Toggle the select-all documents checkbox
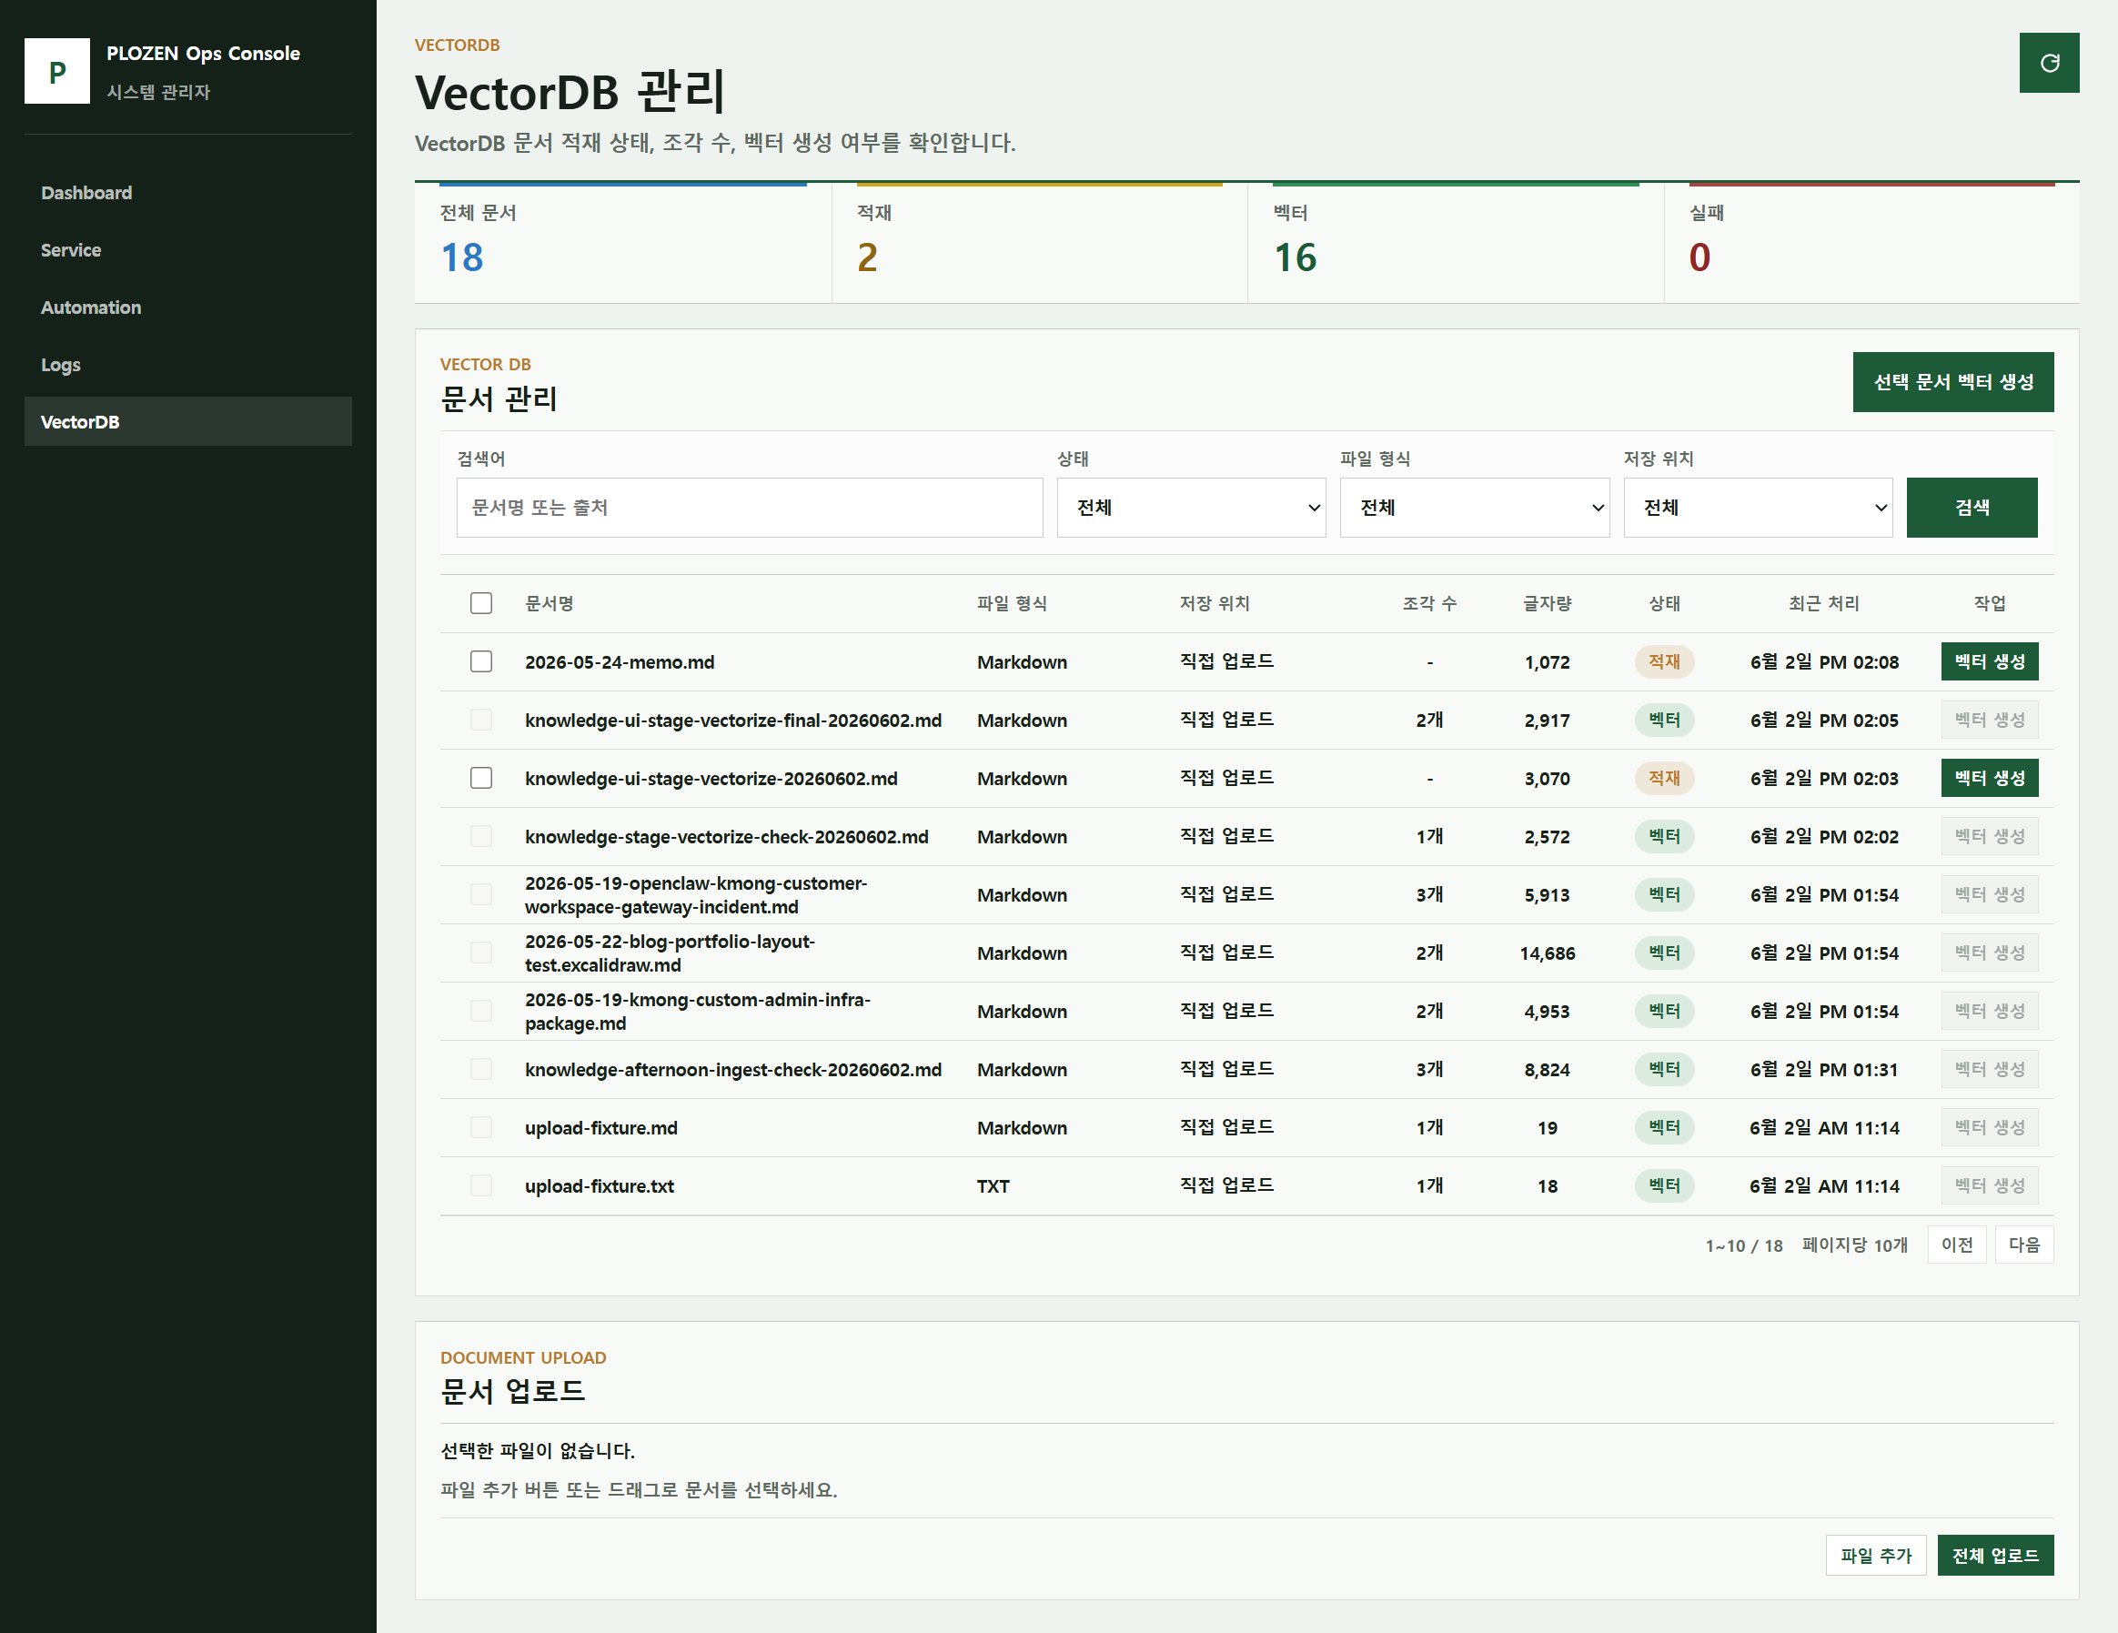2118x1633 pixels. 481,603
